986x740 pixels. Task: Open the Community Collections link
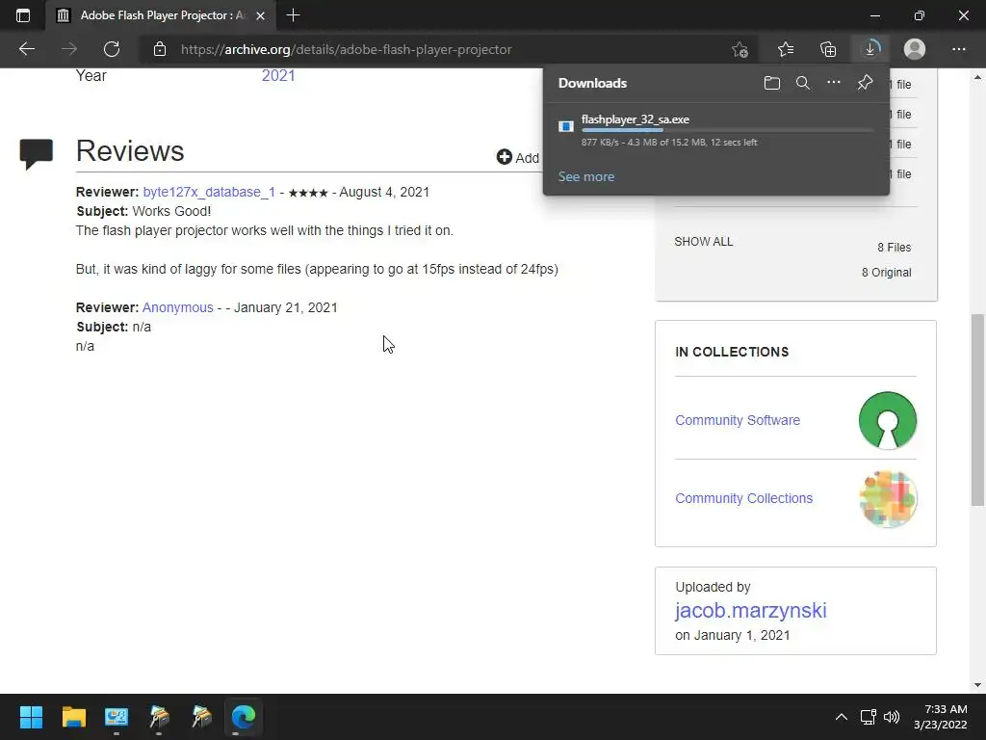pyautogui.click(x=744, y=498)
